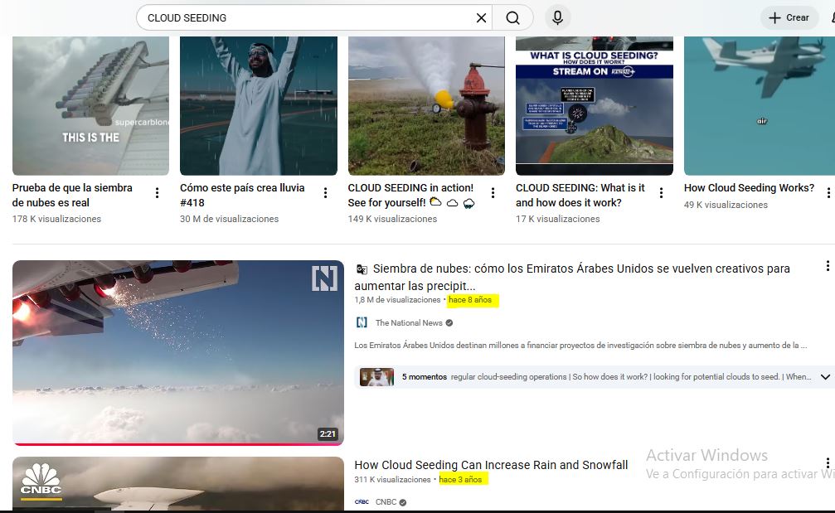
Task: Open 'How Cloud Seeding Can Increase Rain and Snowfall' title
Action: [x=491, y=465]
